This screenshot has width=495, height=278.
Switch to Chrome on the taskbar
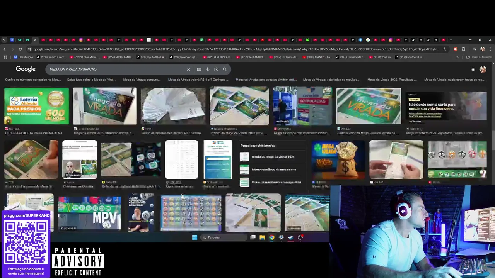point(272,237)
